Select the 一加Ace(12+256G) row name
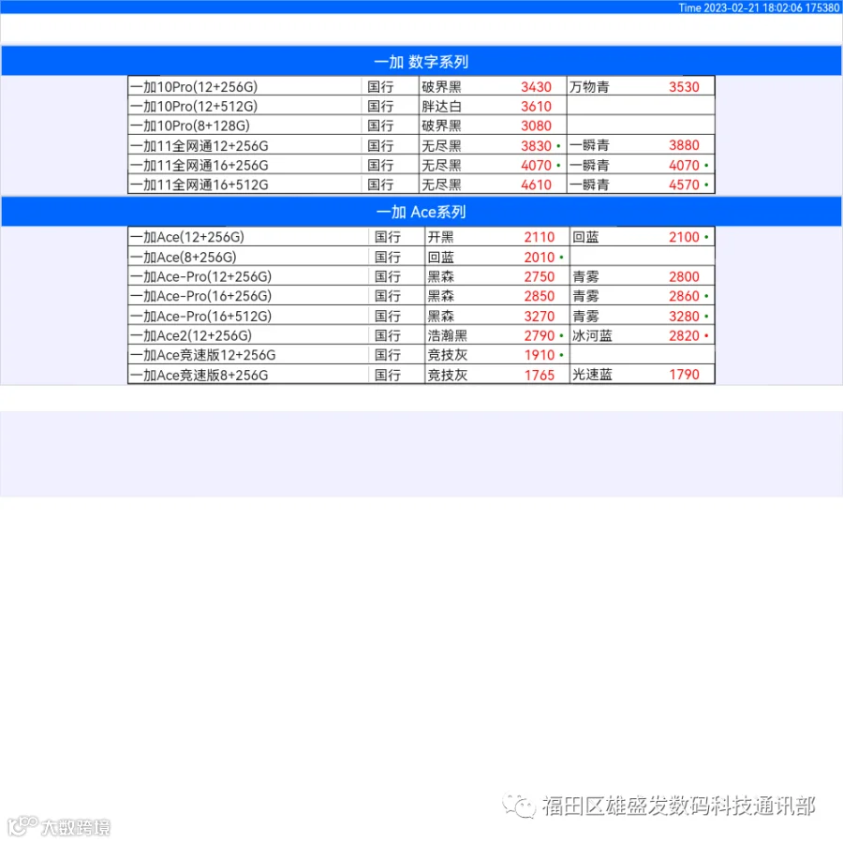 [x=187, y=237]
